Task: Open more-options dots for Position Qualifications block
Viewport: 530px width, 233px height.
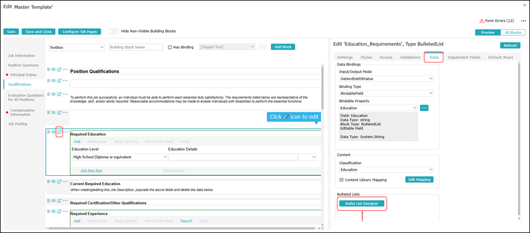Action: click(x=65, y=70)
